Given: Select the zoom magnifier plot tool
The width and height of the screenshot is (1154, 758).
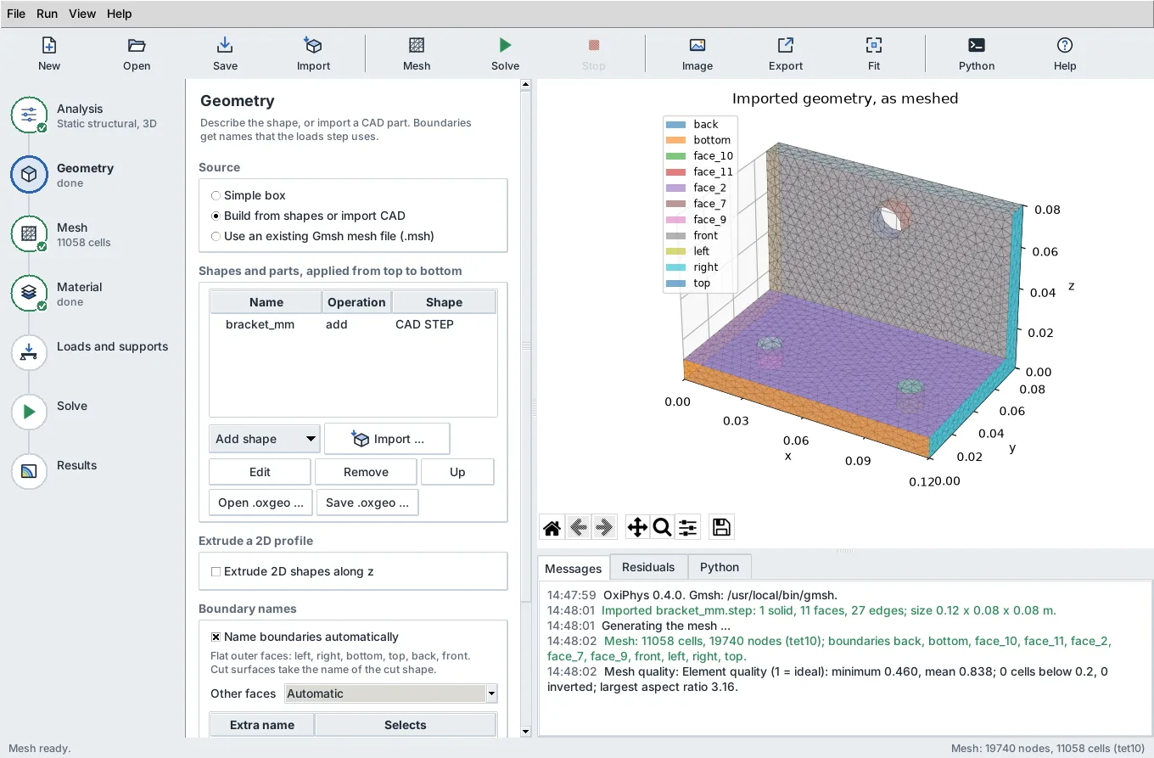Looking at the screenshot, I should coord(663,528).
